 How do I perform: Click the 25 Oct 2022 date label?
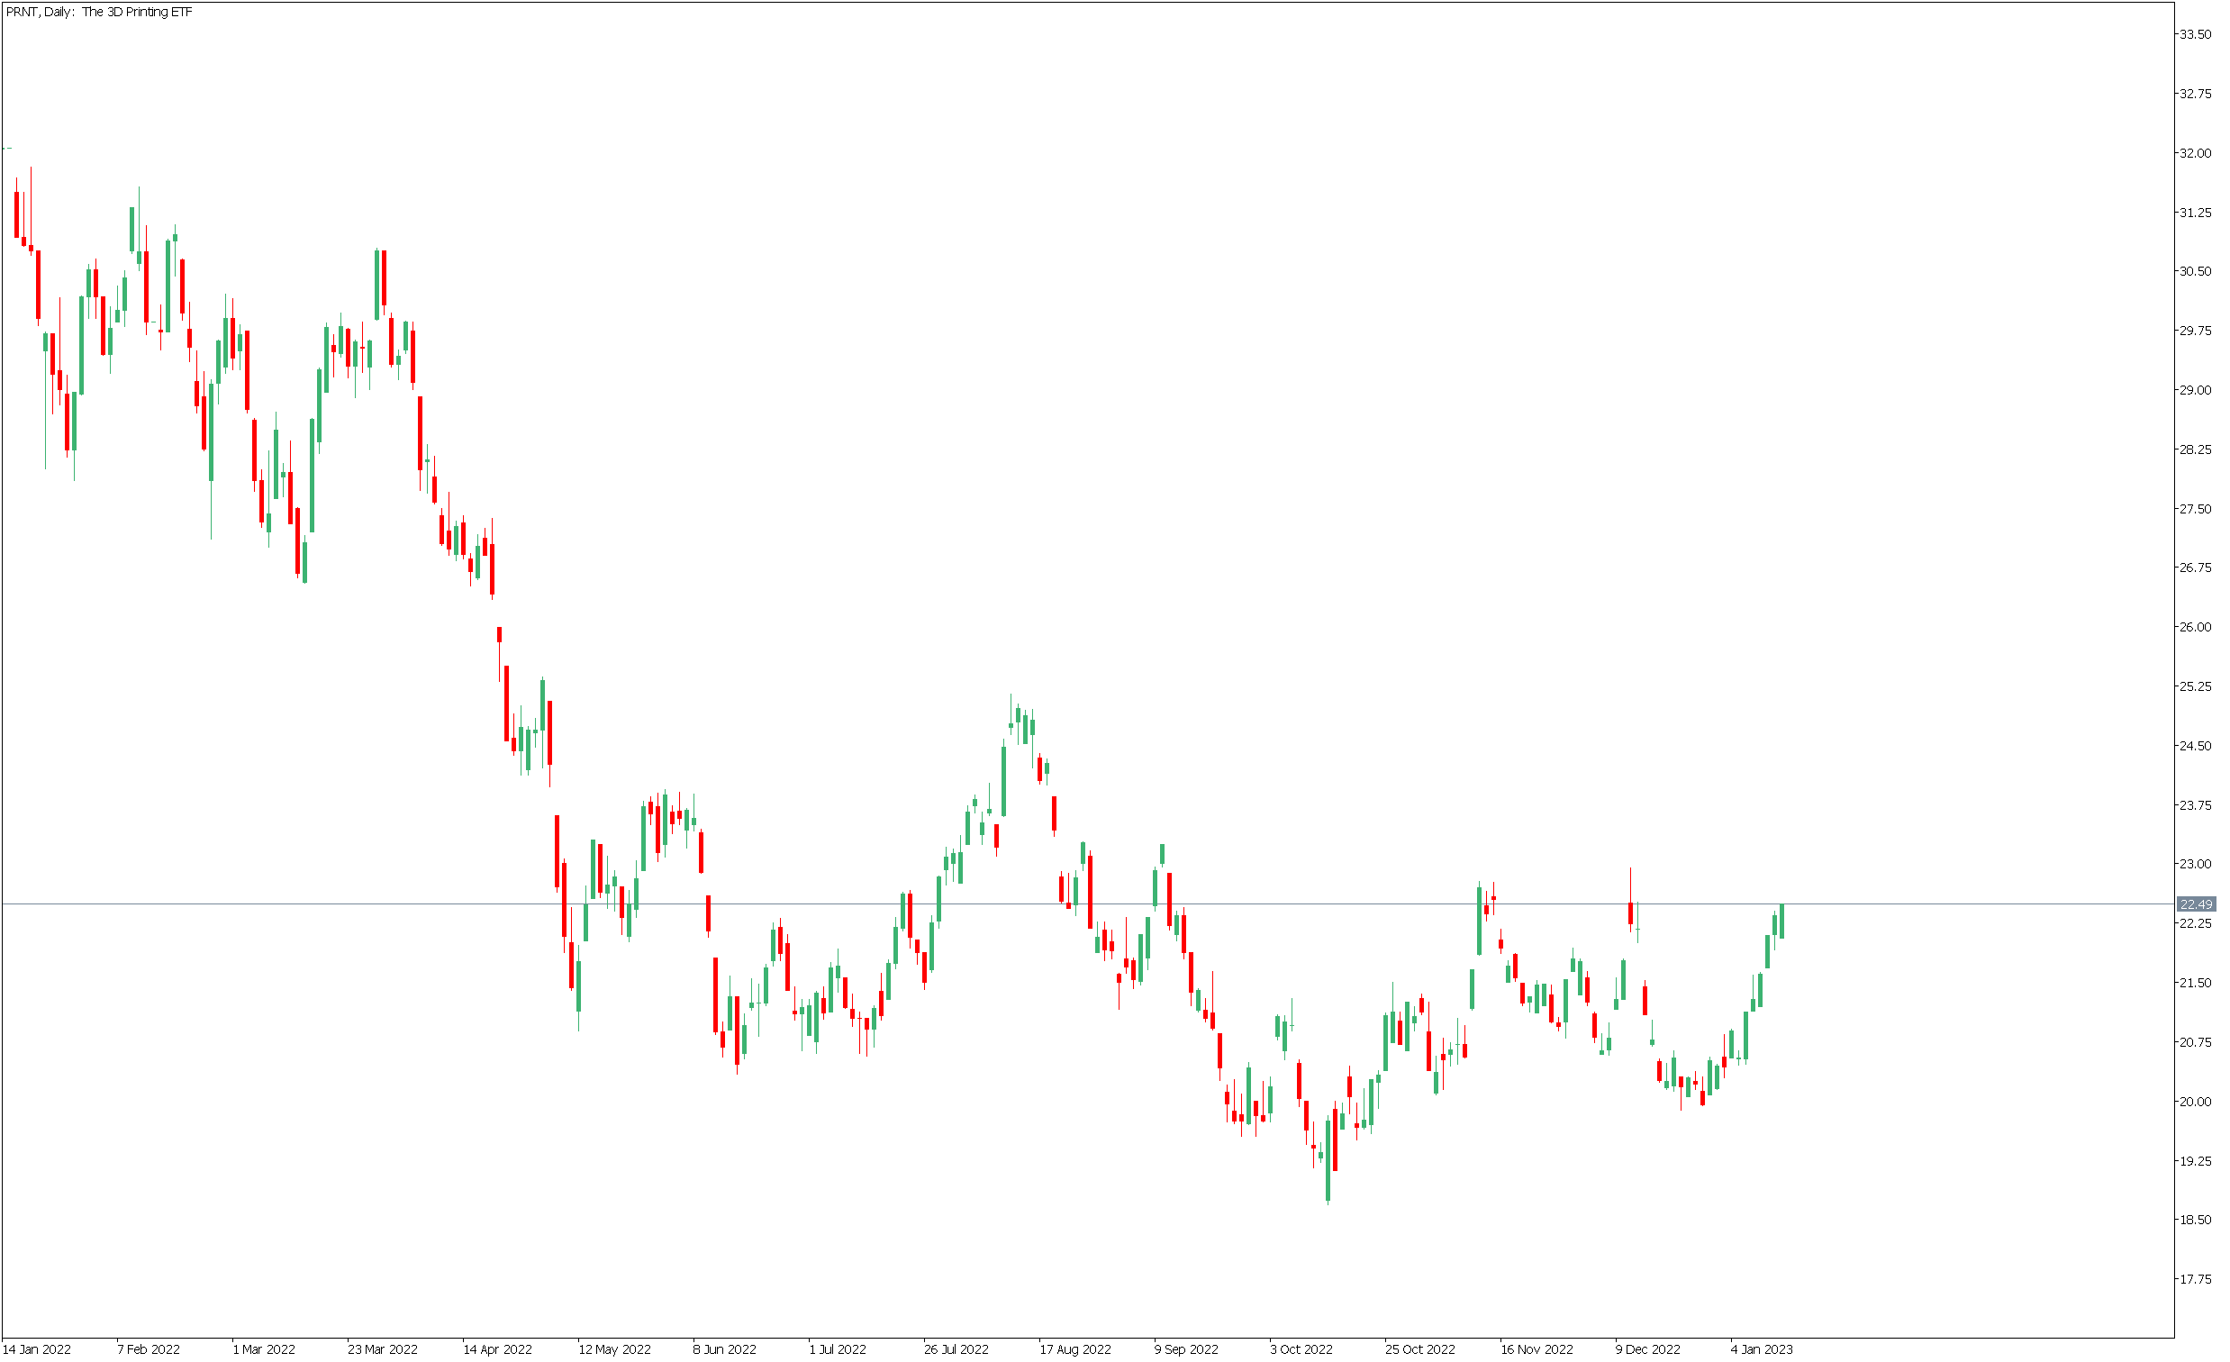[x=1420, y=1349]
